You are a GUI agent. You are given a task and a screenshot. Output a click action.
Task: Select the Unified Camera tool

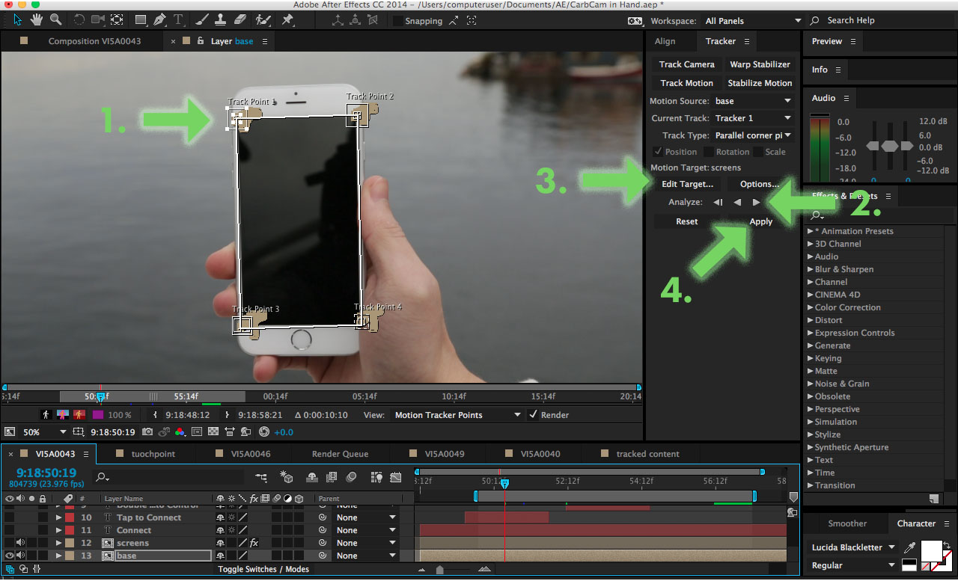coord(98,20)
